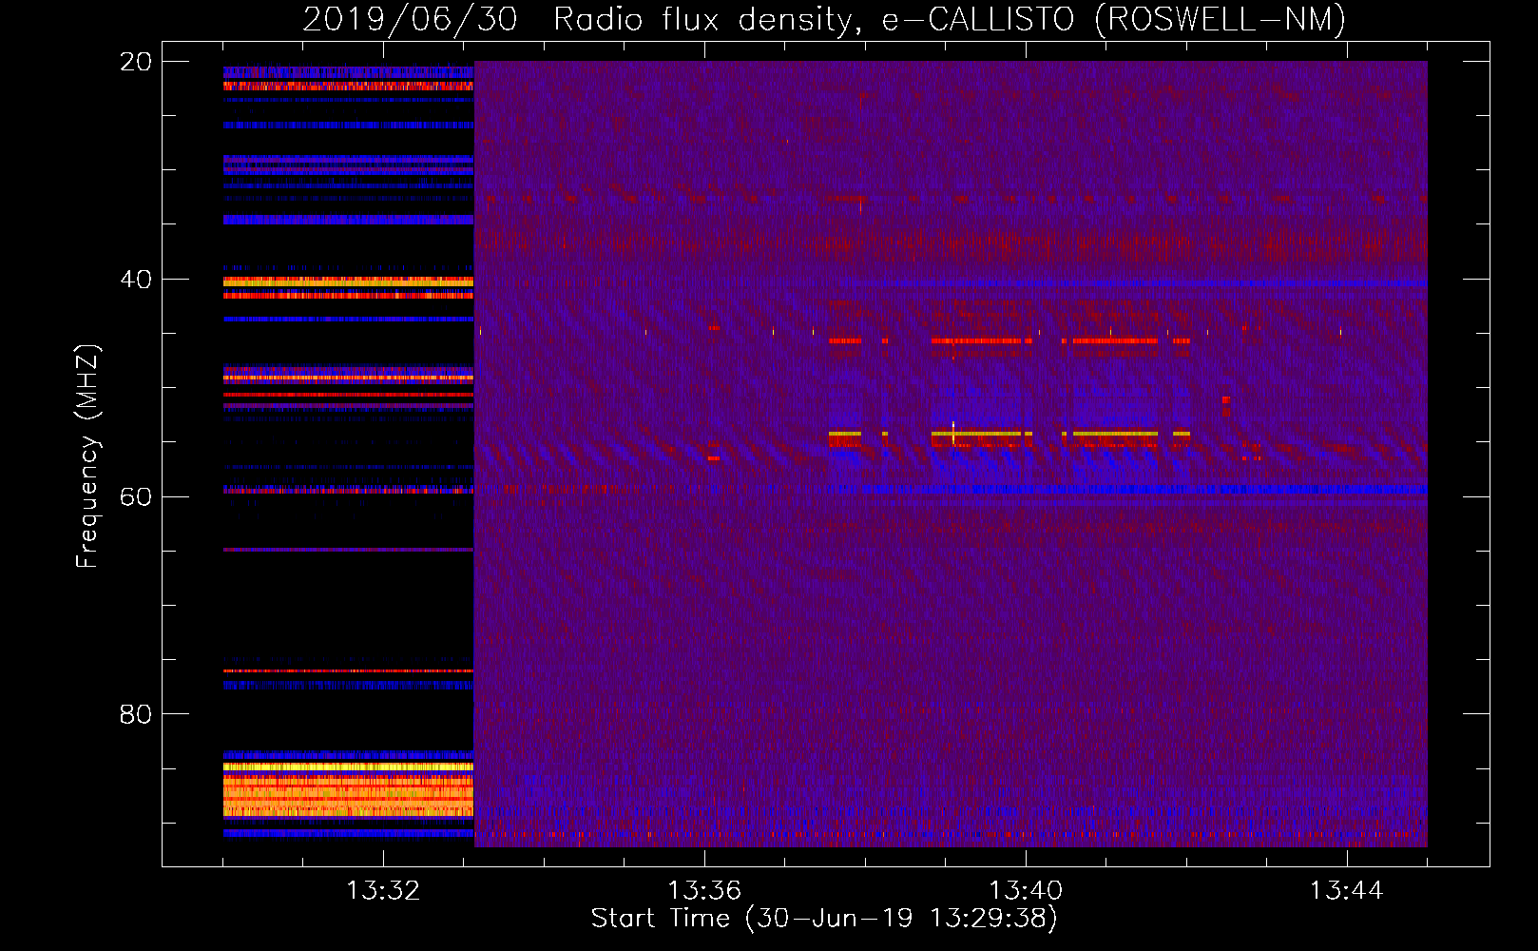Click the 13:32 time tick label

tap(383, 890)
